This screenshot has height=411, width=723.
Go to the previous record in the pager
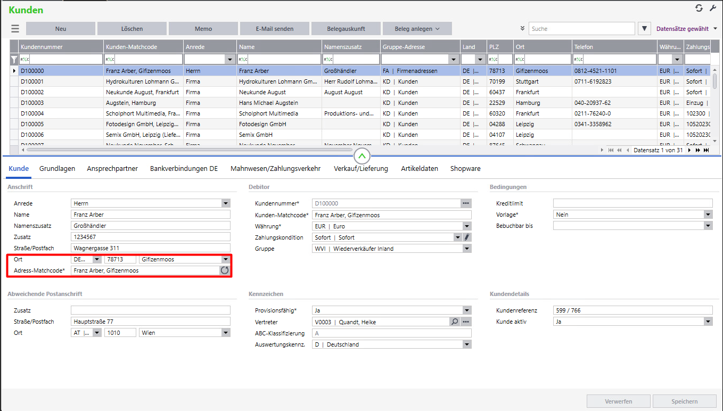pos(628,150)
